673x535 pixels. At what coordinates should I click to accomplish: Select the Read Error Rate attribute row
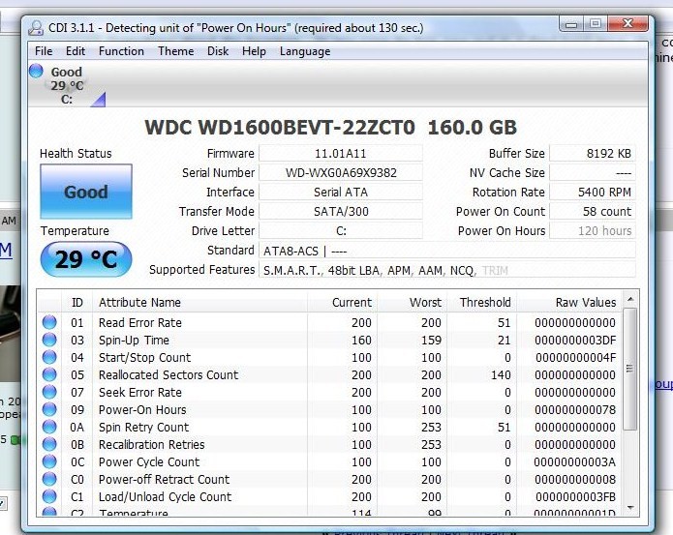pos(329,322)
